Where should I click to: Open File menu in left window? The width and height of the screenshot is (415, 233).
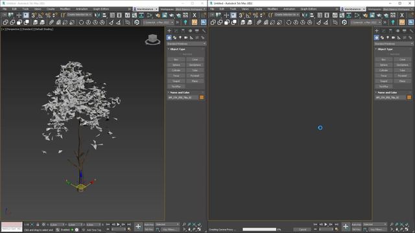5,9
